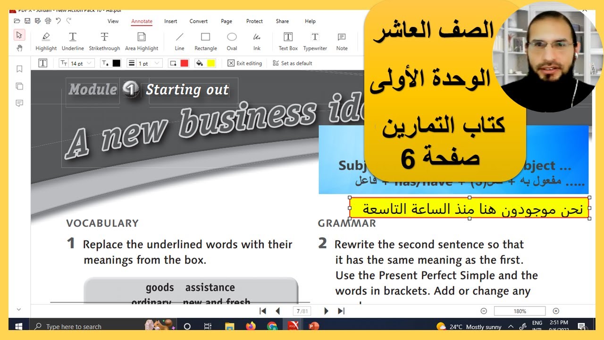
Task: Open File Explorer from the taskbar
Action: [230, 326]
